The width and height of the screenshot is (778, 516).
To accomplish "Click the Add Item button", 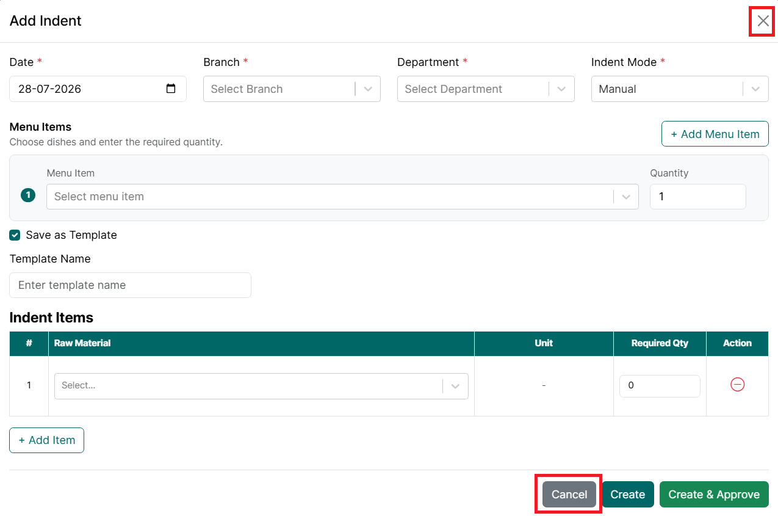I will pos(46,440).
